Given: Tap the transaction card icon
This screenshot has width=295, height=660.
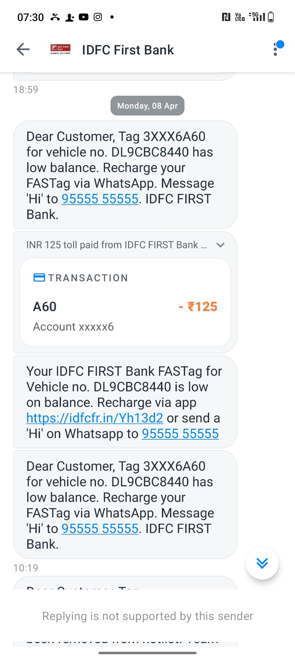Looking at the screenshot, I should tap(39, 278).
